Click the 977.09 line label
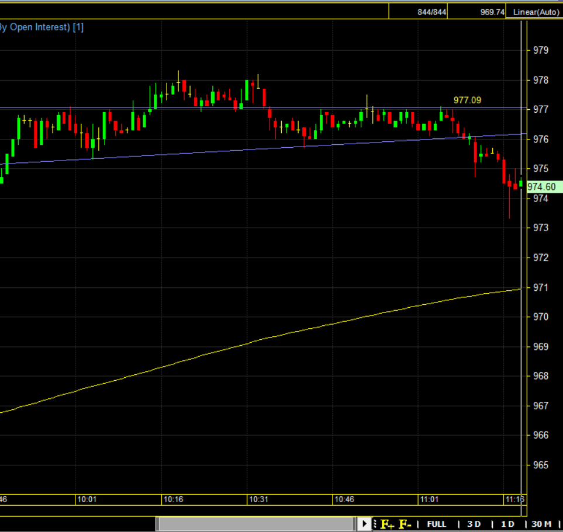The image size is (563, 532). (467, 100)
